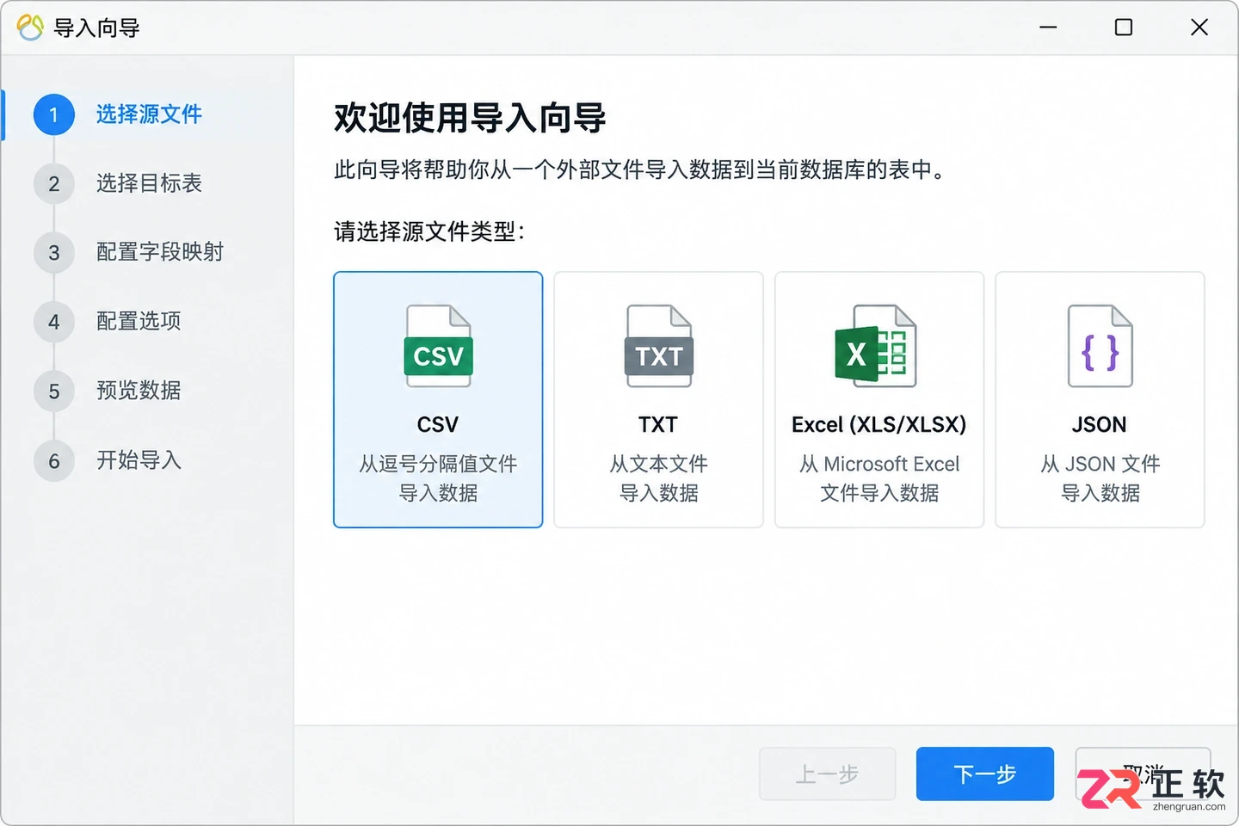Image resolution: width=1239 pixels, height=826 pixels.
Task: Click the heading 欢迎使用导入向导
Action: pos(470,118)
